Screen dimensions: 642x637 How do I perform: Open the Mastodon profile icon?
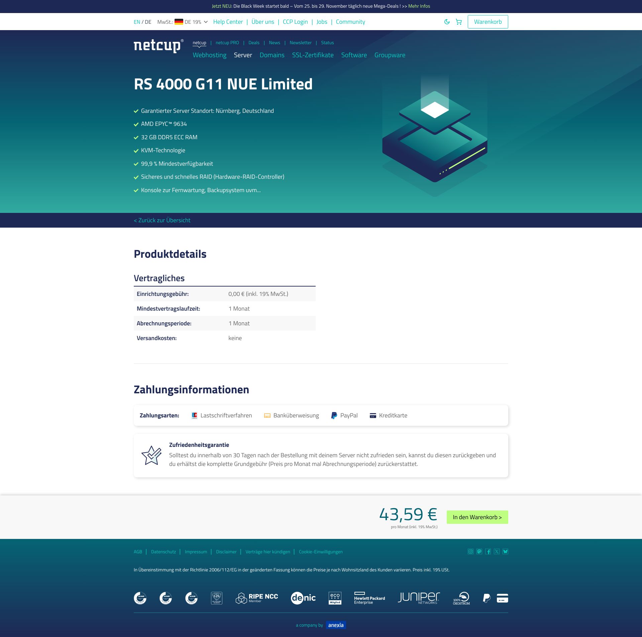(x=479, y=551)
